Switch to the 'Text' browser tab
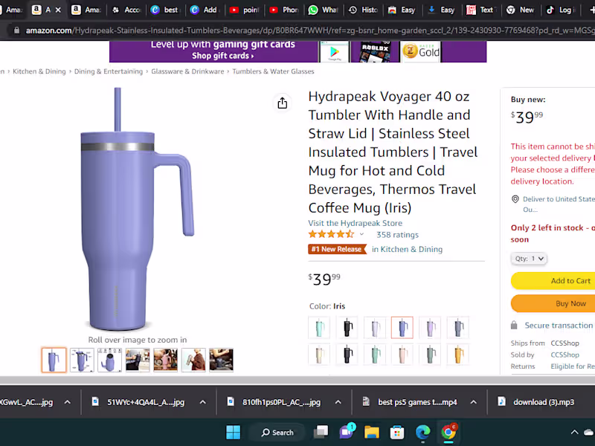The height and width of the screenshot is (446, 595). point(481,10)
